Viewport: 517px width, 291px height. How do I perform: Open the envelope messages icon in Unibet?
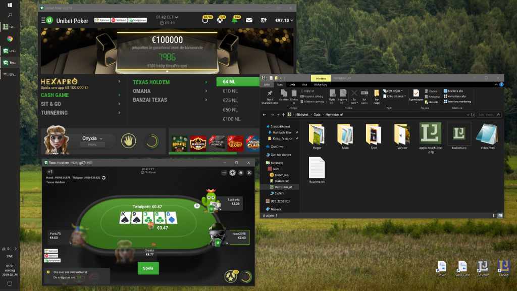(x=249, y=20)
